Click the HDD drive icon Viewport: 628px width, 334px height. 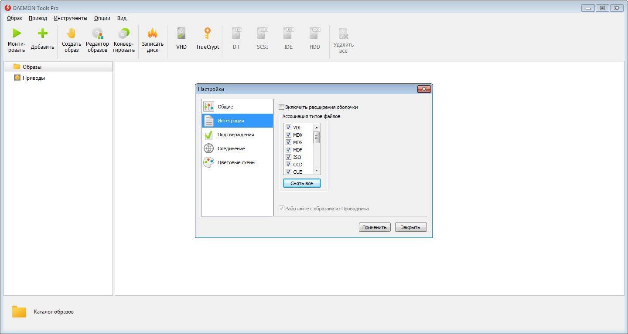pos(314,33)
